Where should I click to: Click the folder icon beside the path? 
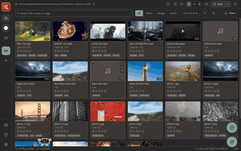pyautogui.click(x=16, y=4)
